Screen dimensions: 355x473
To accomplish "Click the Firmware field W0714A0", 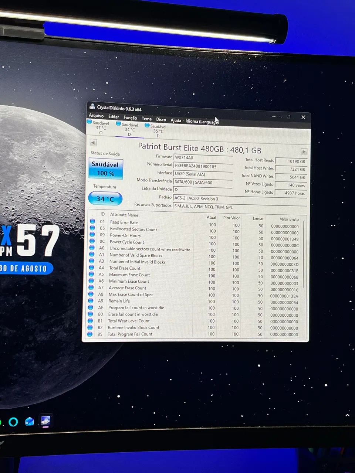I will (203, 158).
